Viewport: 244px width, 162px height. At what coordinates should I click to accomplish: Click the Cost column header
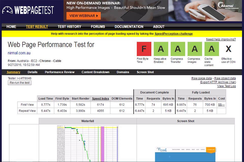221,99
